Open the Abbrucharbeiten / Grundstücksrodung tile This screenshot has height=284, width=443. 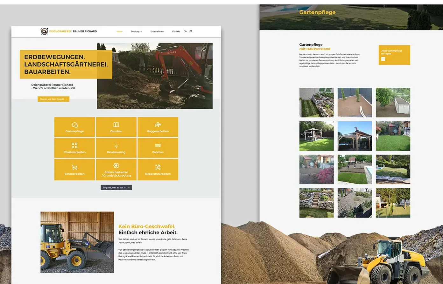[116, 170]
